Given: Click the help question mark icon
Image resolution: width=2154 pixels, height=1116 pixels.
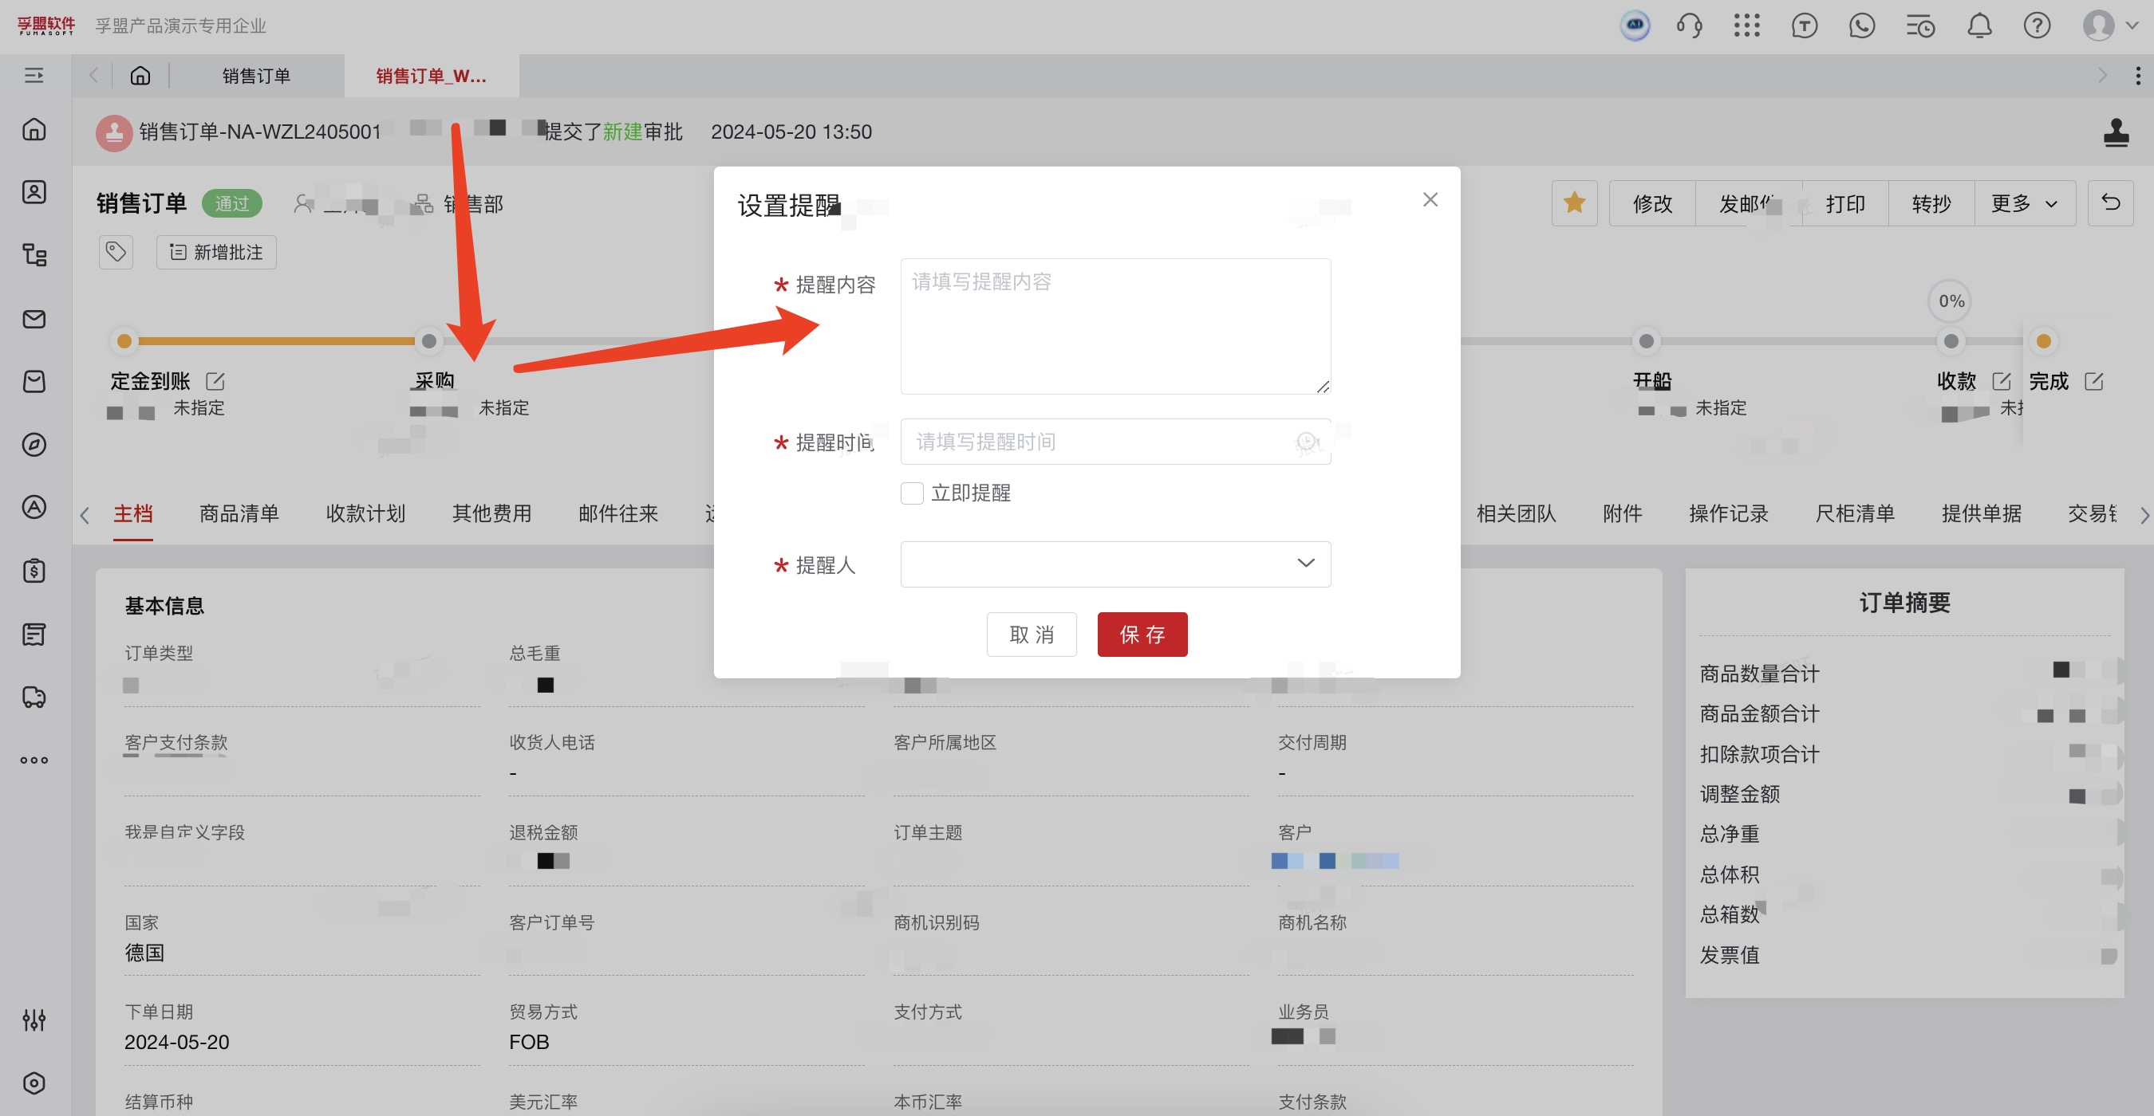Looking at the screenshot, I should 2037,26.
